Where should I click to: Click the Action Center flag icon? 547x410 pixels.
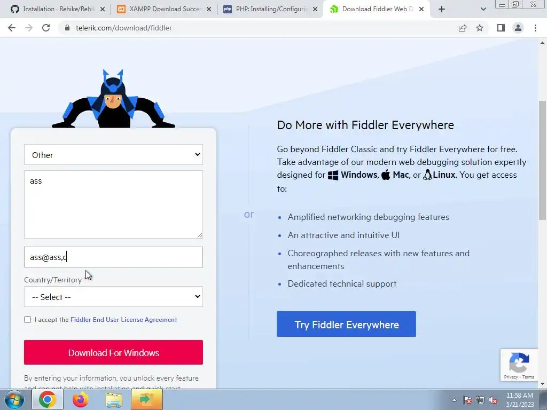[467, 400]
